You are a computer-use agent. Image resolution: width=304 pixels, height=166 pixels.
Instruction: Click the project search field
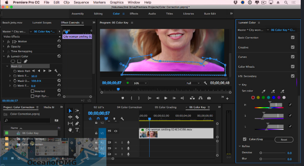coord(27,120)
